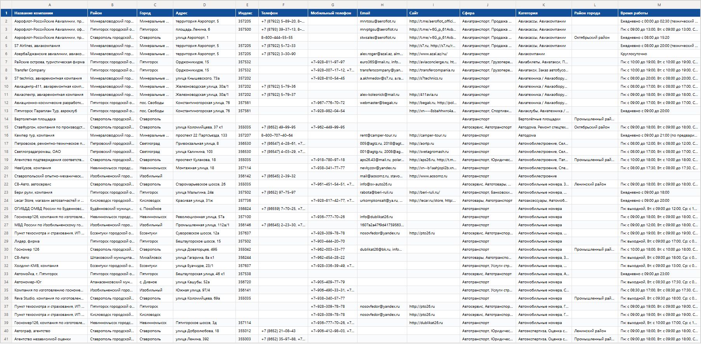Click the 'Категория' header cell
This screenshot has height=350, width=701.
pos(544,13)
